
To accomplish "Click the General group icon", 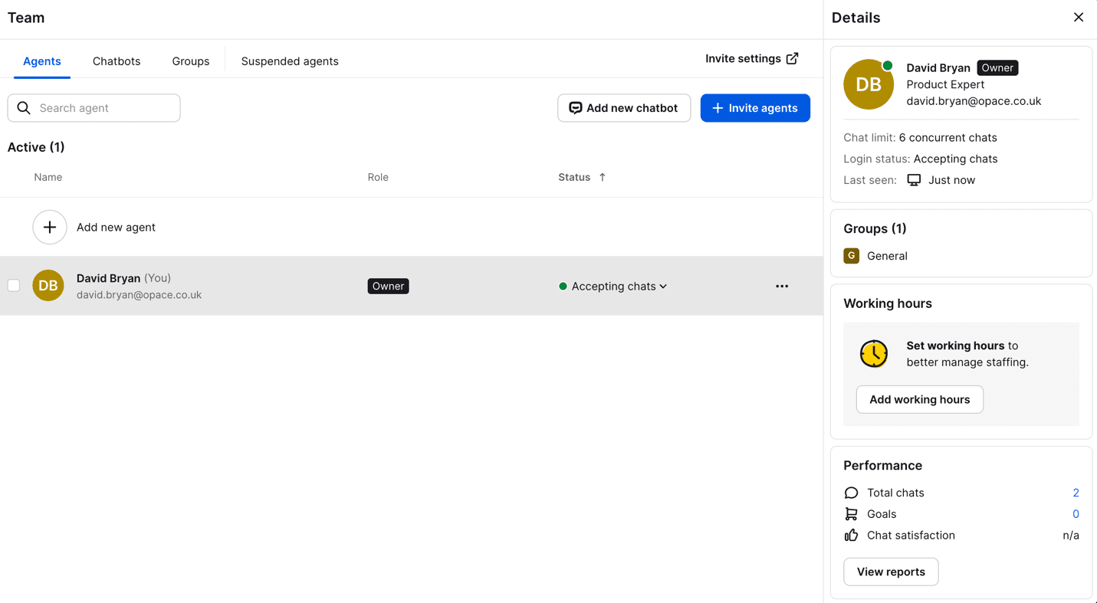I will (851, 256).
